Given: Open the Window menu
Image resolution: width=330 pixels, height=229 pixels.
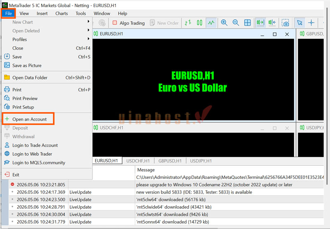Looking at the screenshot, I should click(x=102, y=14).
